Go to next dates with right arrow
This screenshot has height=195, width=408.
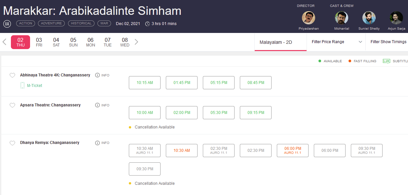point(136,42)
